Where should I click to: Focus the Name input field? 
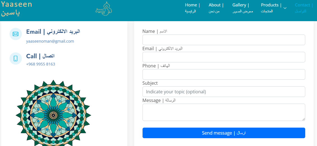click(223, 40)
